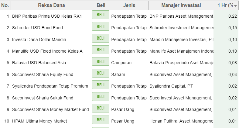Click BELI for Syailendra Pendapatan Tetap Premium
Screen dimensions: 239x128
tap(101, 85)
